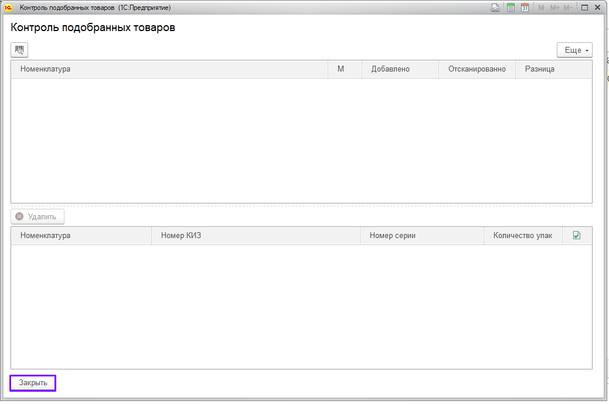Click the barcode search icon button
The image size is (609, 404).
click(x=19, y=50)
